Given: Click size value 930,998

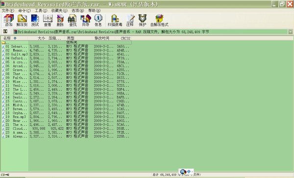Looking at the screenshot, I should tap(39, 128).
